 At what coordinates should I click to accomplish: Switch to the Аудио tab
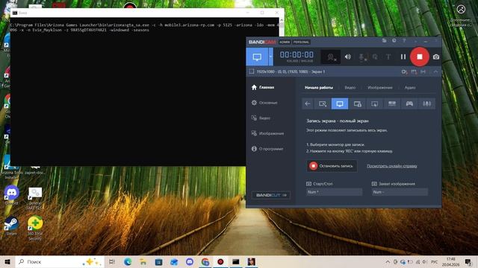[x=410, y=88]
